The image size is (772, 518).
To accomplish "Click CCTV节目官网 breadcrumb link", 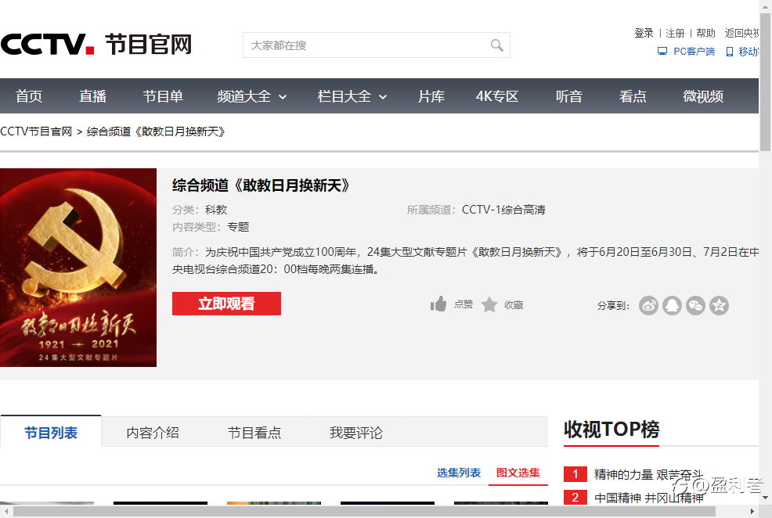I will coord(36,131).
